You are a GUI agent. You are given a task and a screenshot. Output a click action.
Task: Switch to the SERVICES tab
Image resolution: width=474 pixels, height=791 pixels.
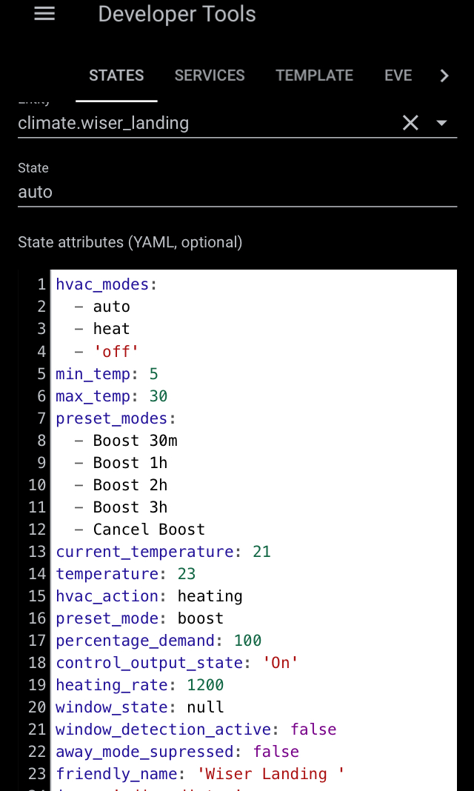tap(210, 75)
